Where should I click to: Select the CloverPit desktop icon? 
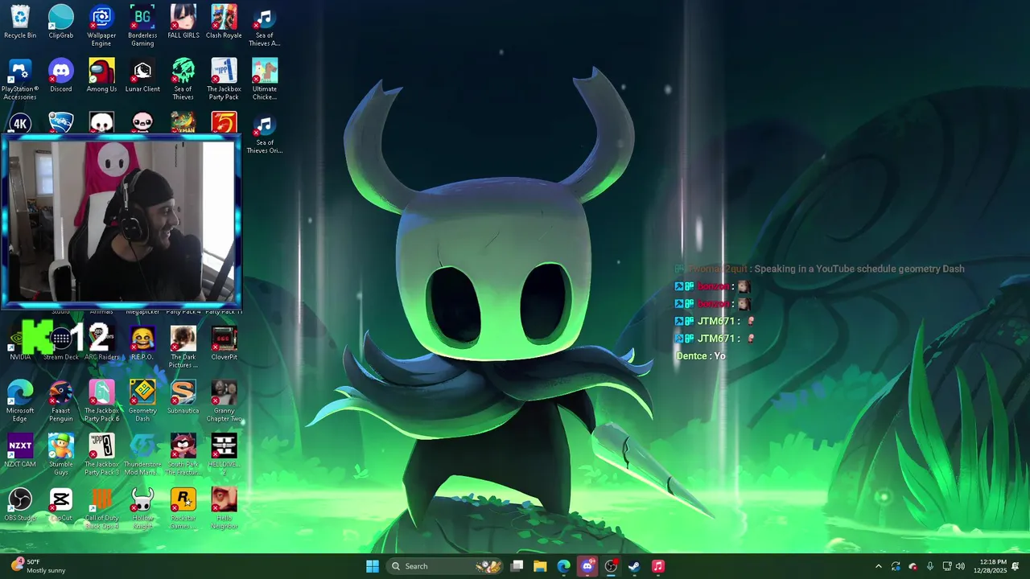tap(224, 343)
